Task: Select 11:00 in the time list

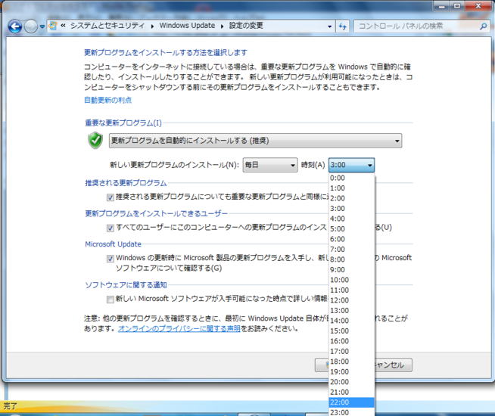Action: click(x=351, y=290)
